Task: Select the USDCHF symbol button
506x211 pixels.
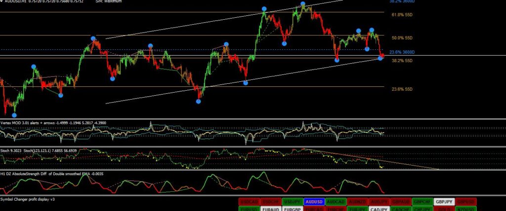Action: coord(271,202)
